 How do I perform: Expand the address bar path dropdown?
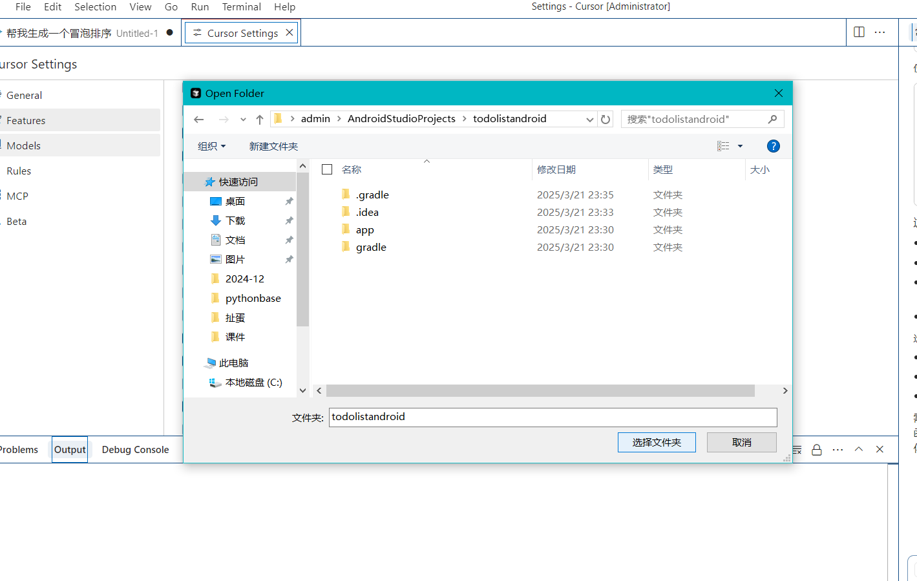coord(589,119)
